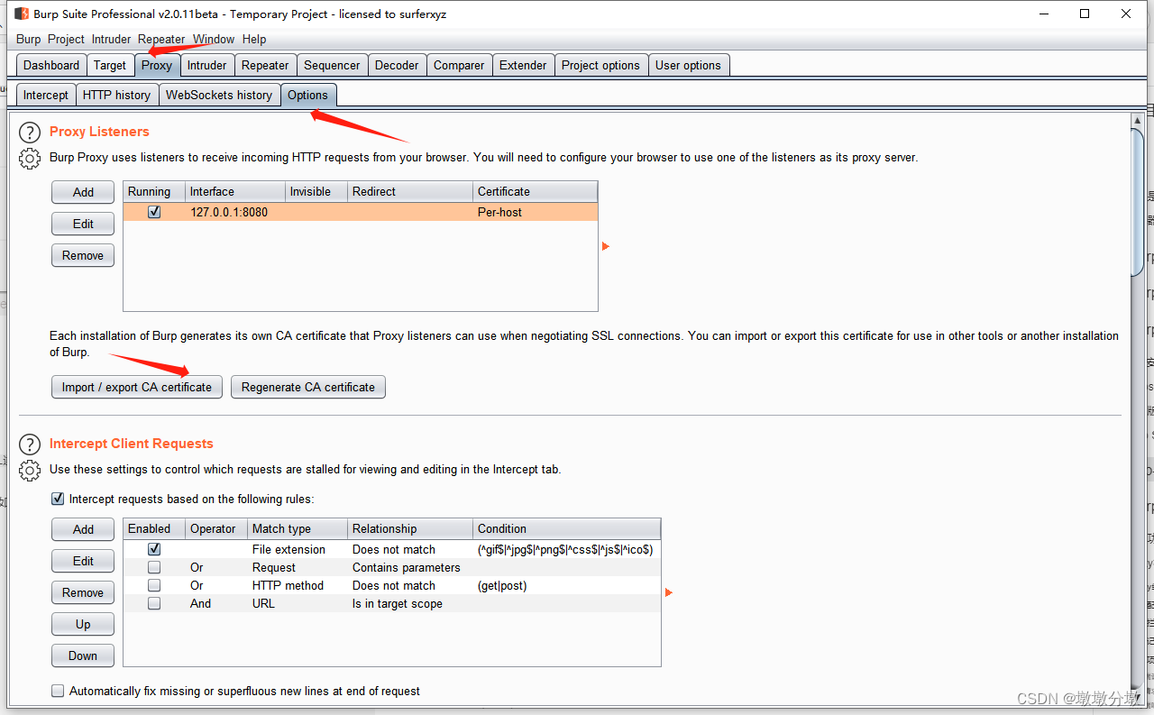
Task: Select the Is in target scope cell
Action: 410,603
